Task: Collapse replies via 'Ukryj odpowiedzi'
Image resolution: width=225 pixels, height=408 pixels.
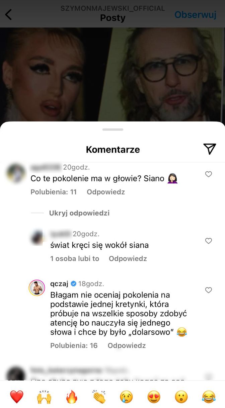Action: (79, 213)
